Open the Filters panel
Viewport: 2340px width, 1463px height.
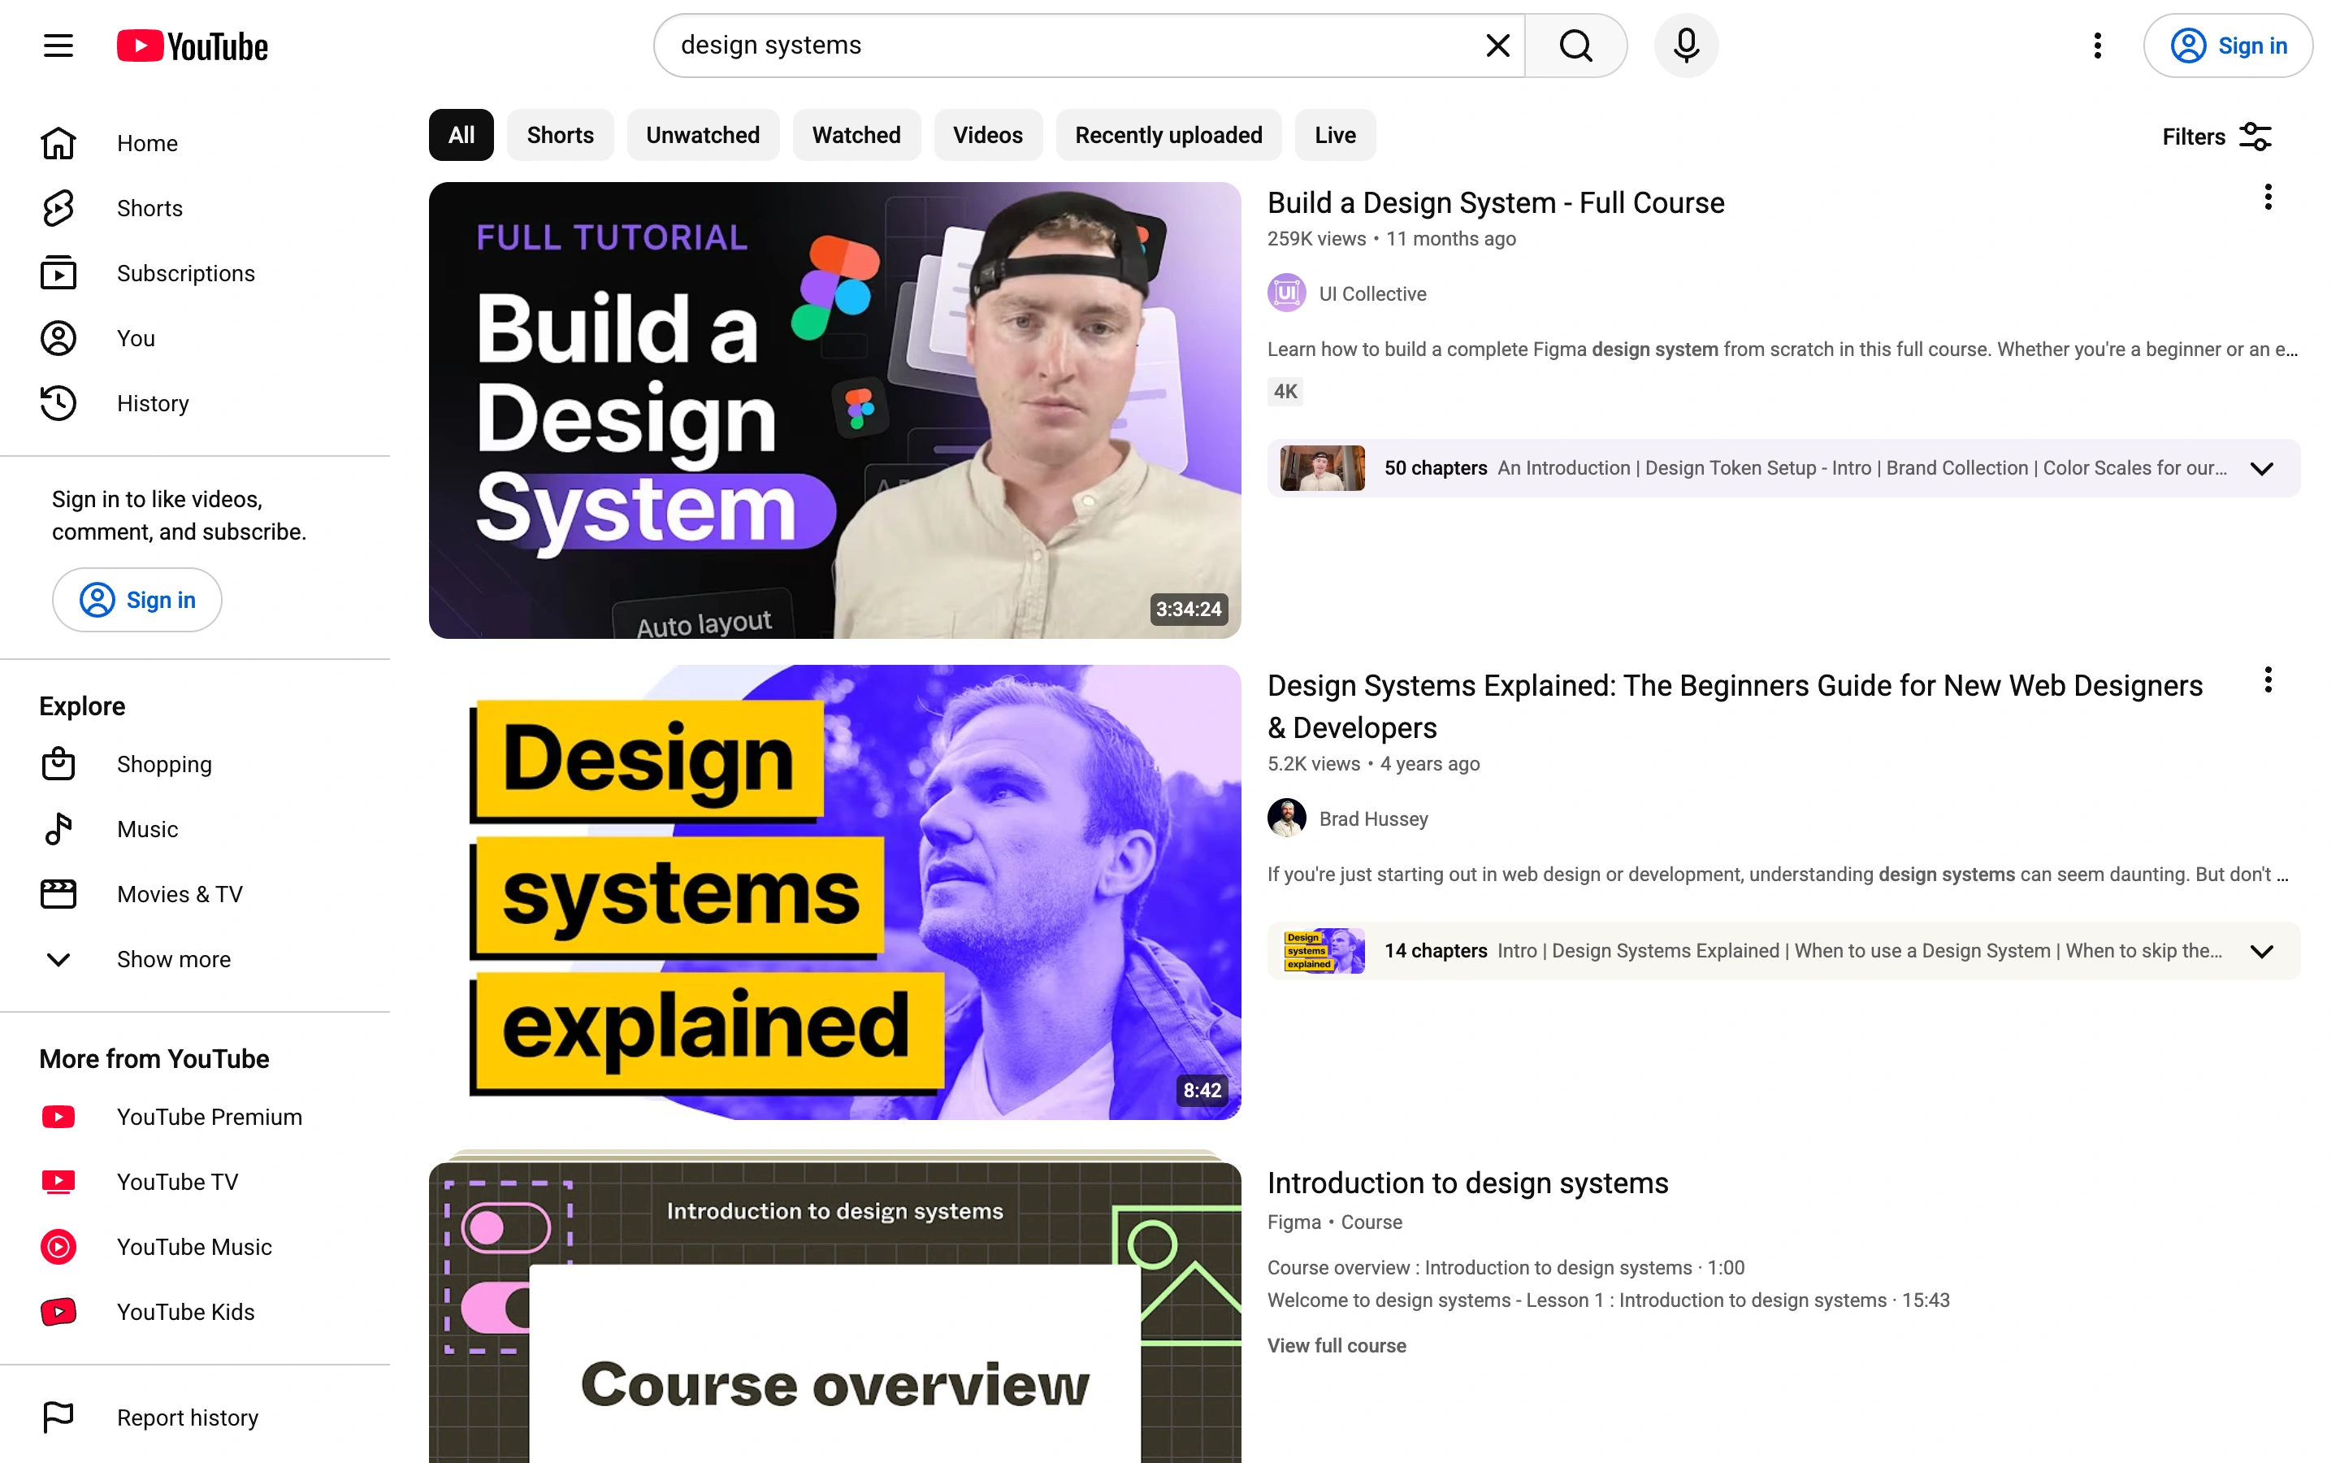(2217, 137)
